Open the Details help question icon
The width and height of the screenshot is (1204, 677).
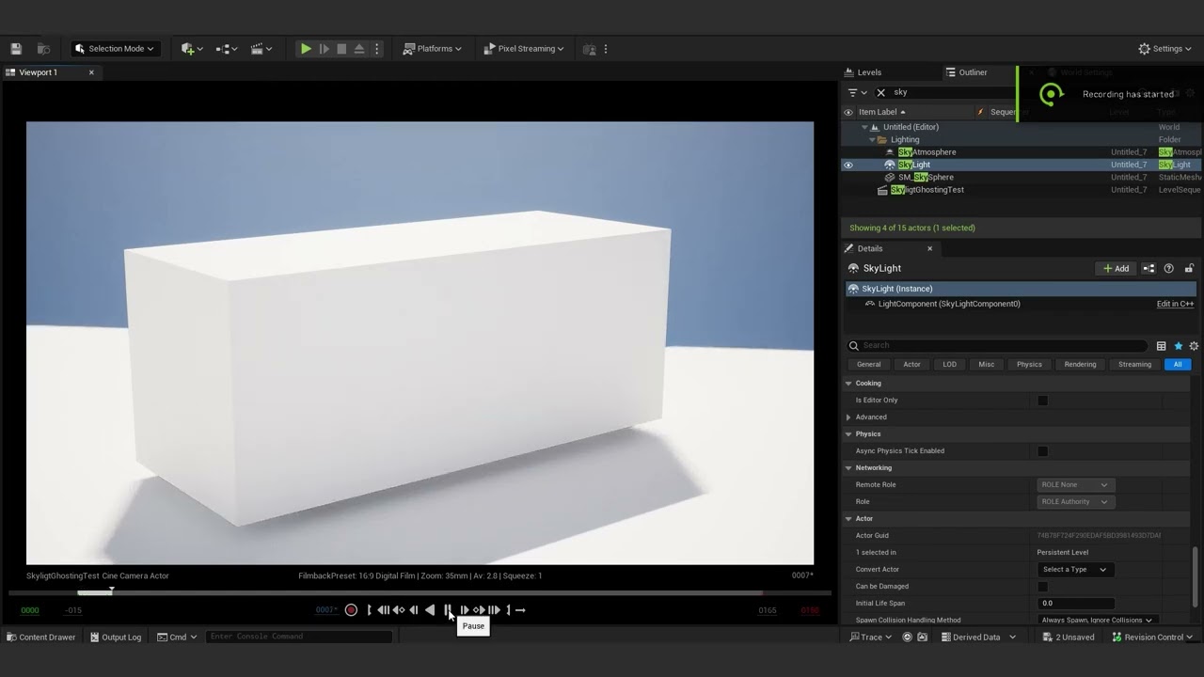click(x=1169, y=269)
